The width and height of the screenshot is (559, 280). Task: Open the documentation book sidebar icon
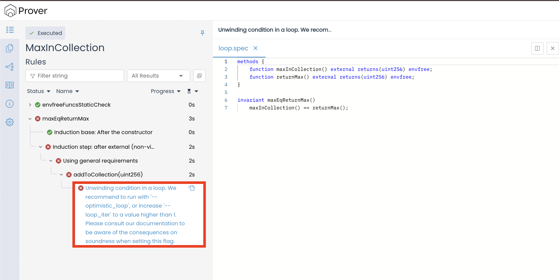10,85
